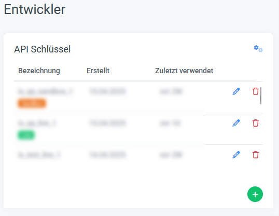Sort by the Zuletzt verwendet column header

(184, 71)
